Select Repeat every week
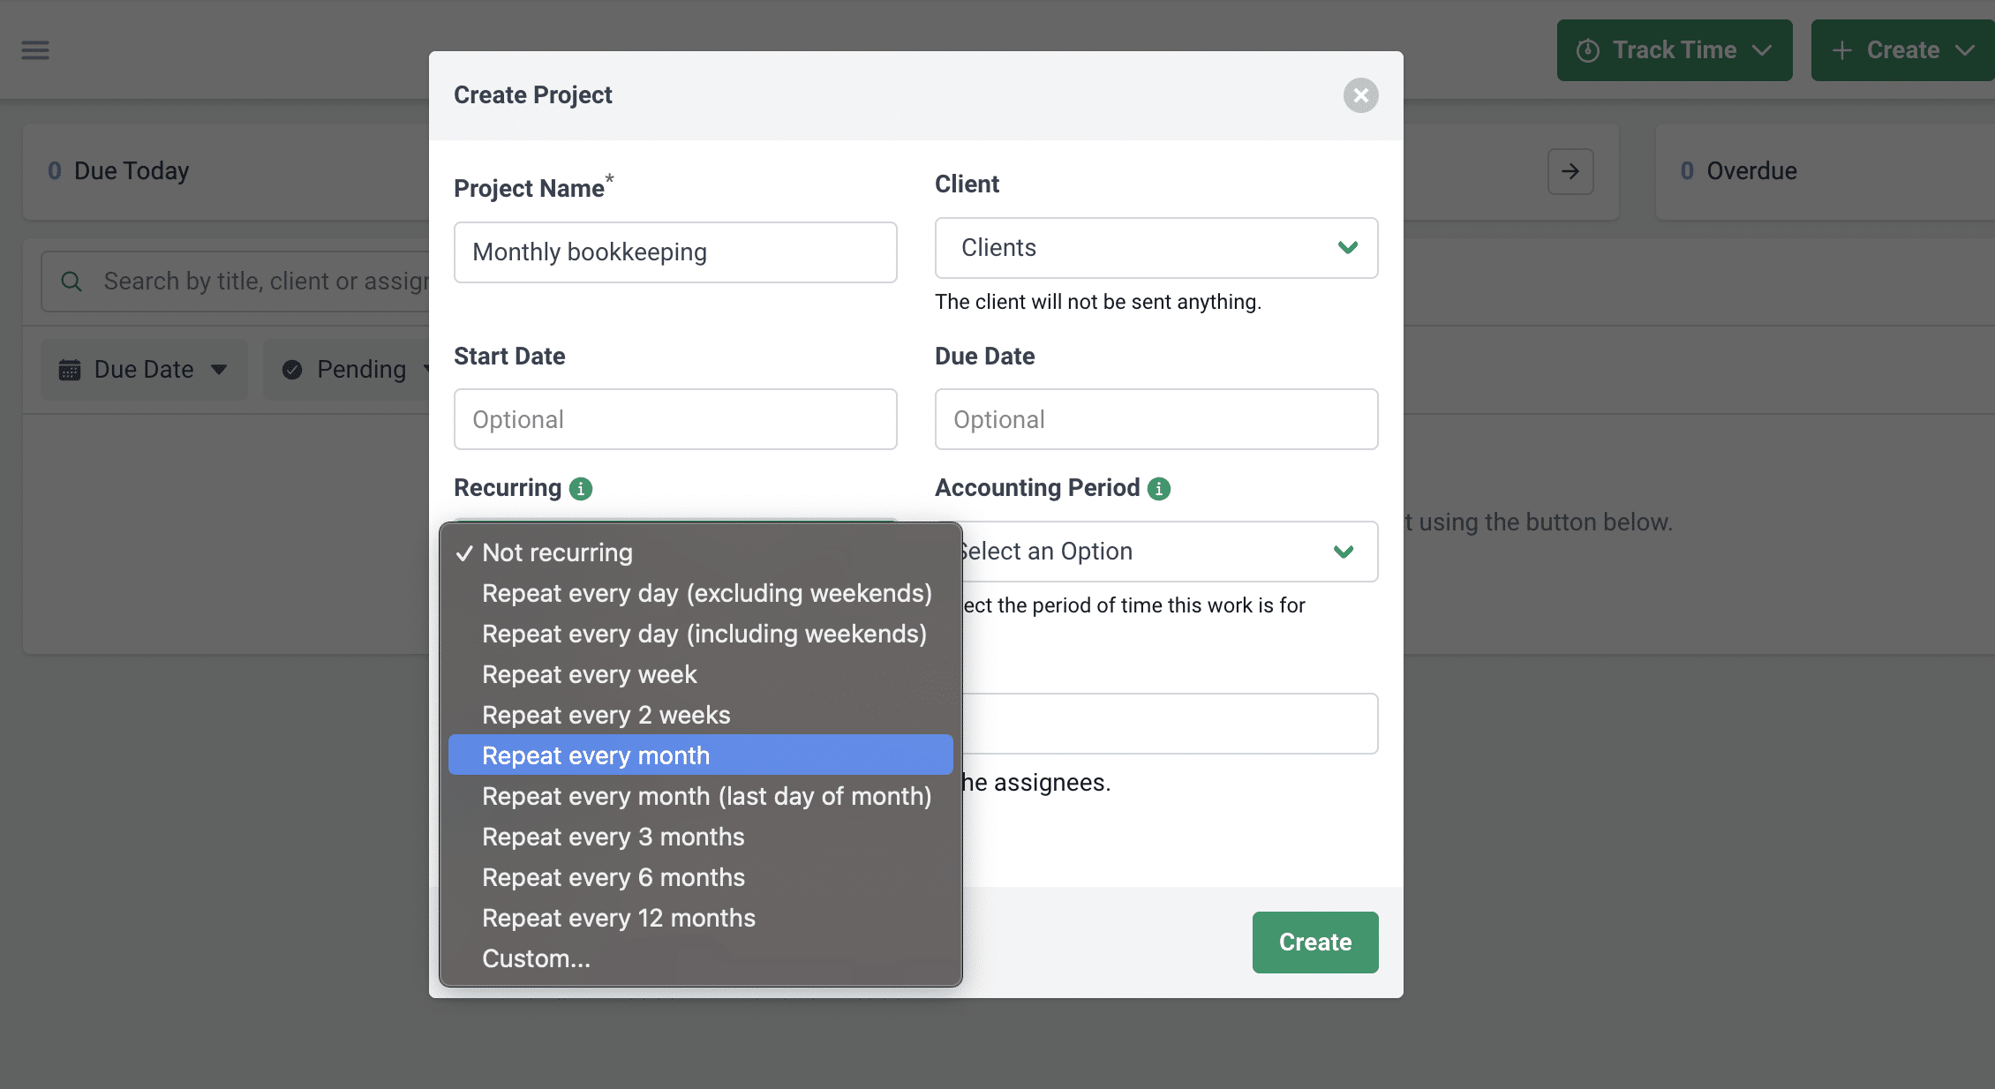This screenshot has height=1089, width=1995. 701,674
